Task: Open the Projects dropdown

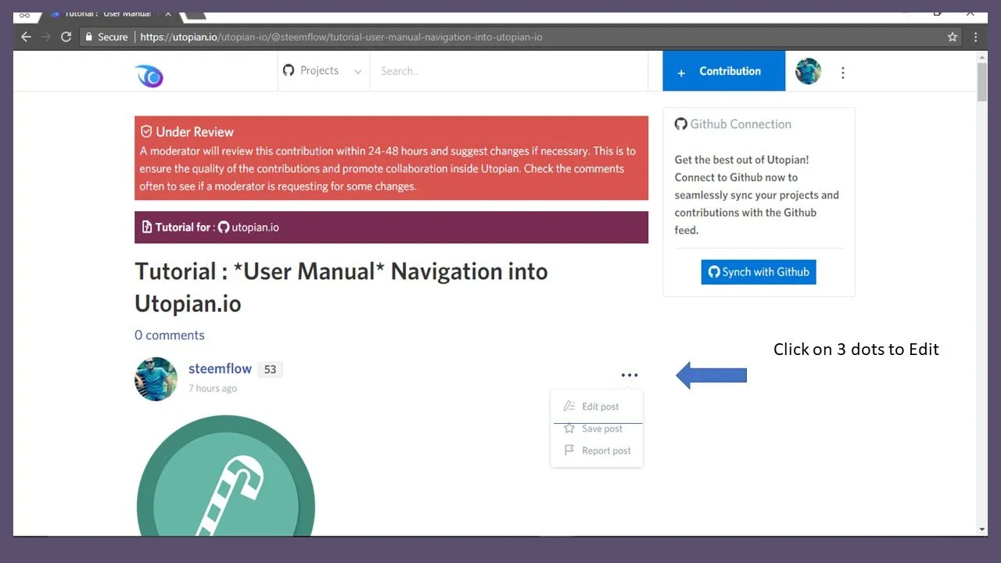Action: [x=322, y=70]
